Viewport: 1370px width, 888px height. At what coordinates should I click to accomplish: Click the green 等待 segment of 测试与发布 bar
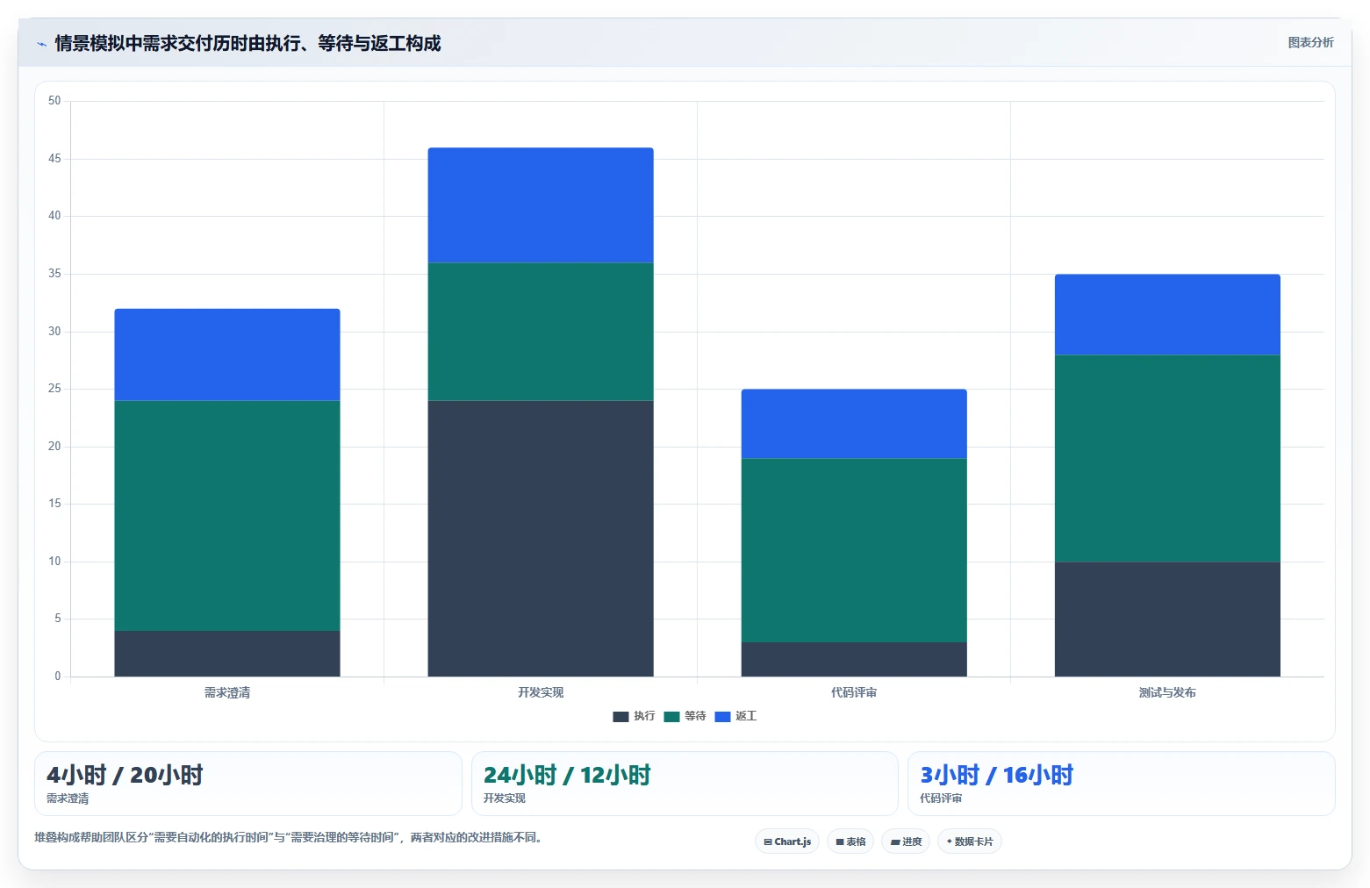pos(1167,458)
